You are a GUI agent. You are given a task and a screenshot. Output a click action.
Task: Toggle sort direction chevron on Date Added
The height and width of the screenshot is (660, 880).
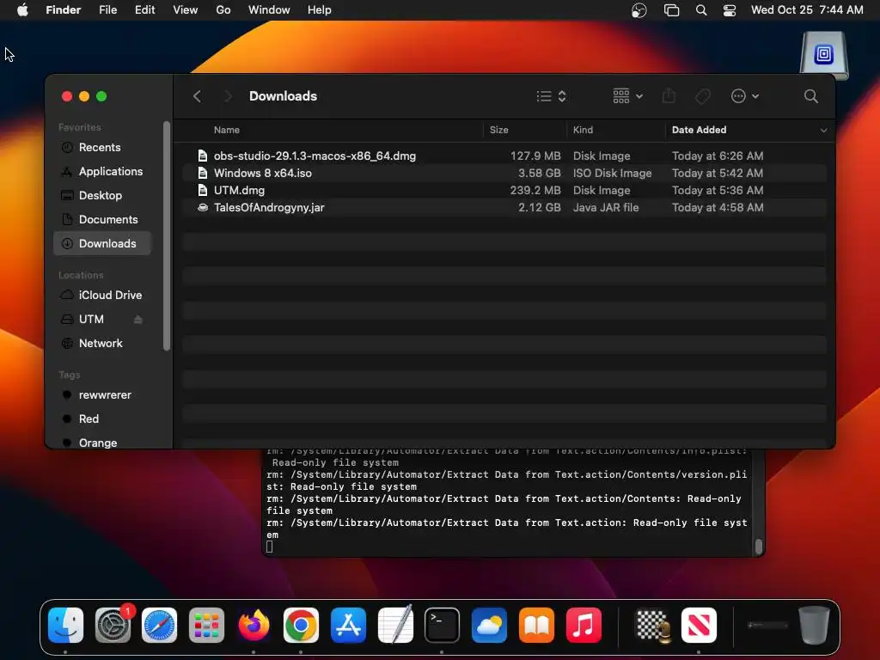pyautogui.click(x=823, y=131)
